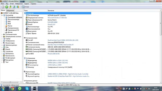Viewport: 162px width, 91px height.
Task: Select Имя компьютера tree item
Action: (x=13, y=19)
